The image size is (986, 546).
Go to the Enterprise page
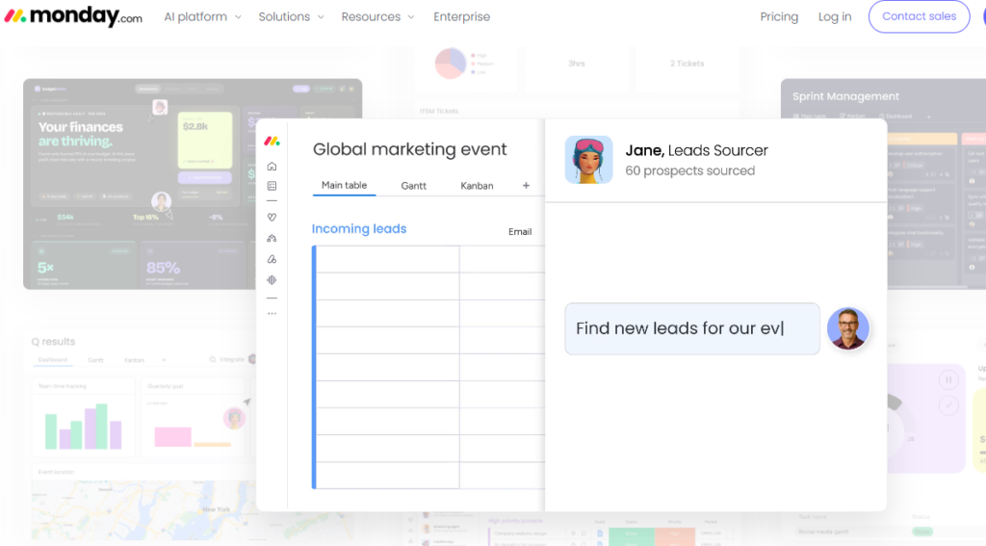point(461,17)
